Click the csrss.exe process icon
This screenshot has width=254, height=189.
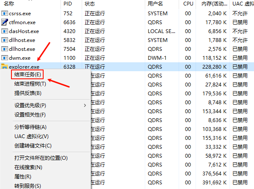pyautogui.click(x=5, y=13)
